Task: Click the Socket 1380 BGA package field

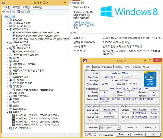Action: [120, 80]
